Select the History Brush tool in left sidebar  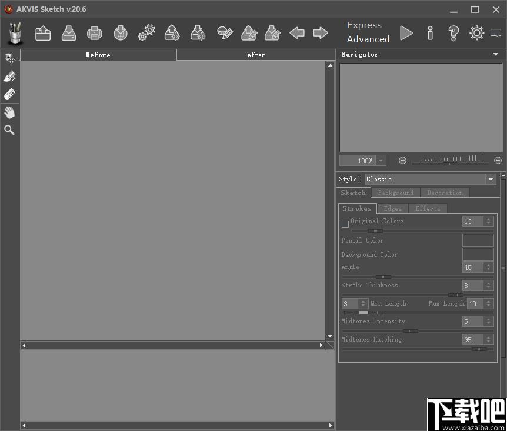click(9, 77)
